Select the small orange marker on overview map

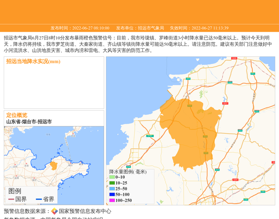pos(53,166)
